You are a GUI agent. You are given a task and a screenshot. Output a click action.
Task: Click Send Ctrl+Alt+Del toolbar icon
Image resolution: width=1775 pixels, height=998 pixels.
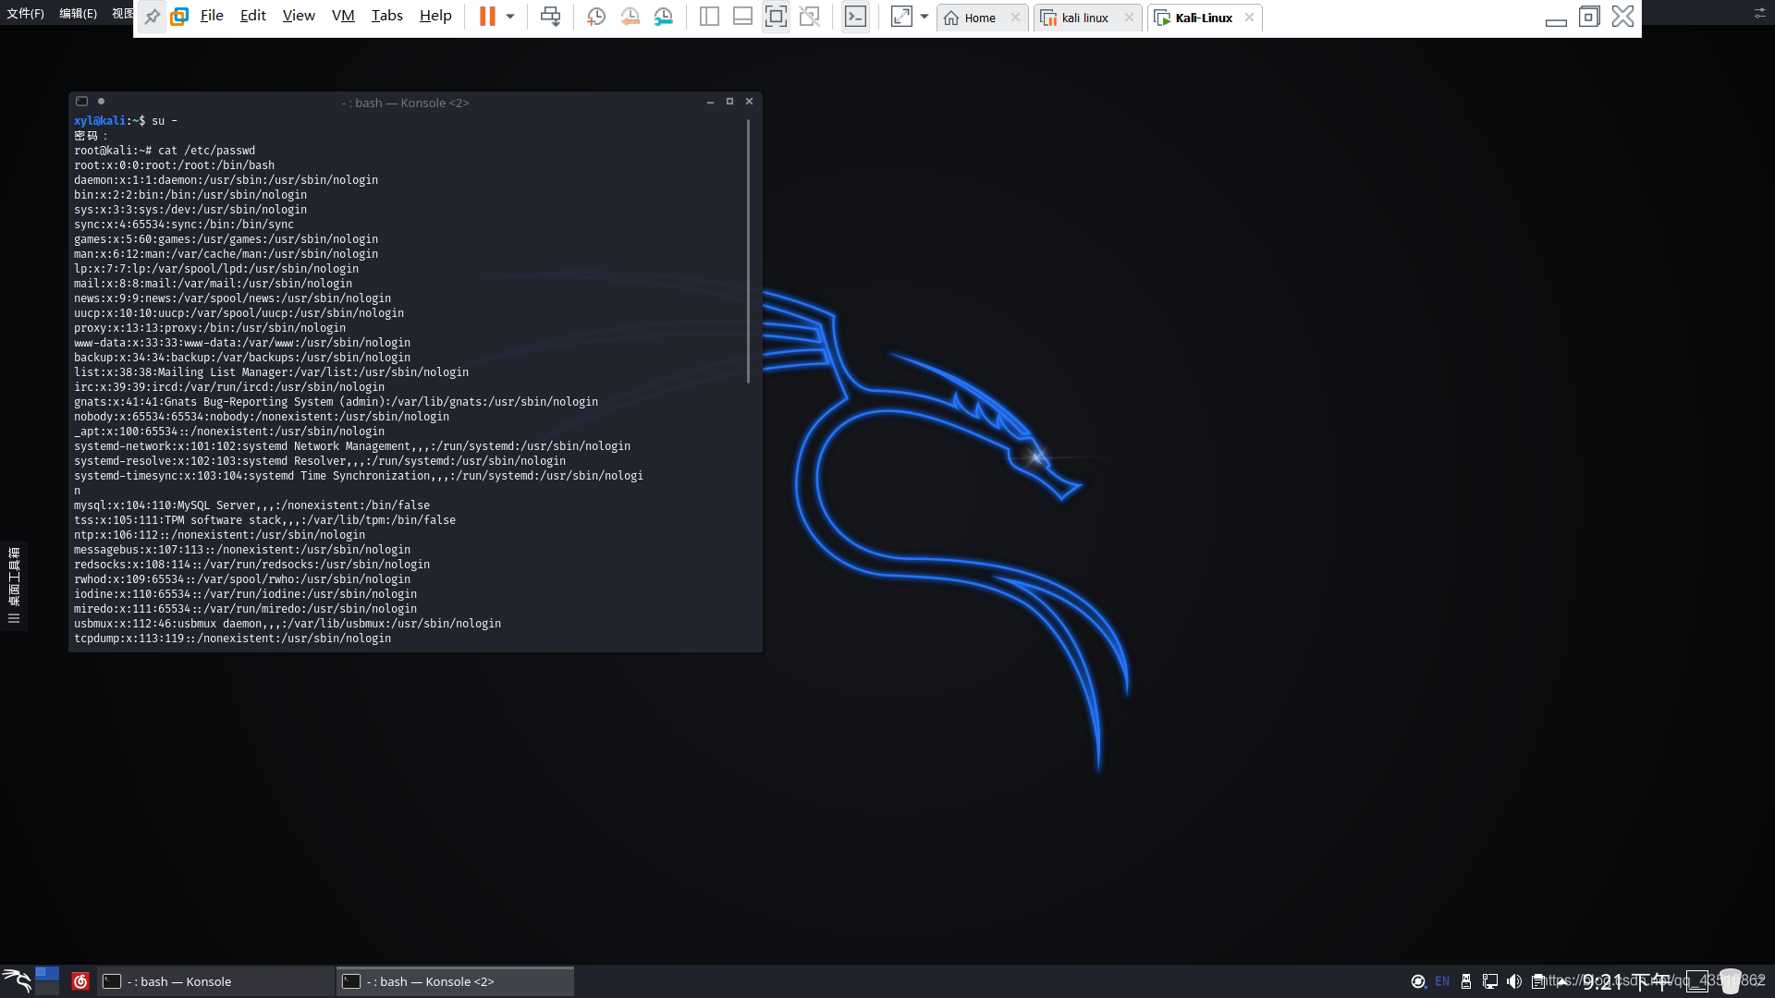[550, 17]
